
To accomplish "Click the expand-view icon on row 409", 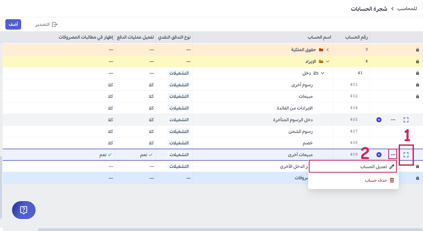I will [x=406, y=155].
